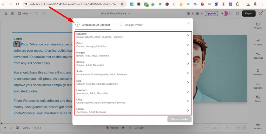This screenshot has height=134, width=266.
Task: Open the project title dropdown 'What is PhotoVibrance'
Action: click(x=115, y=14)
